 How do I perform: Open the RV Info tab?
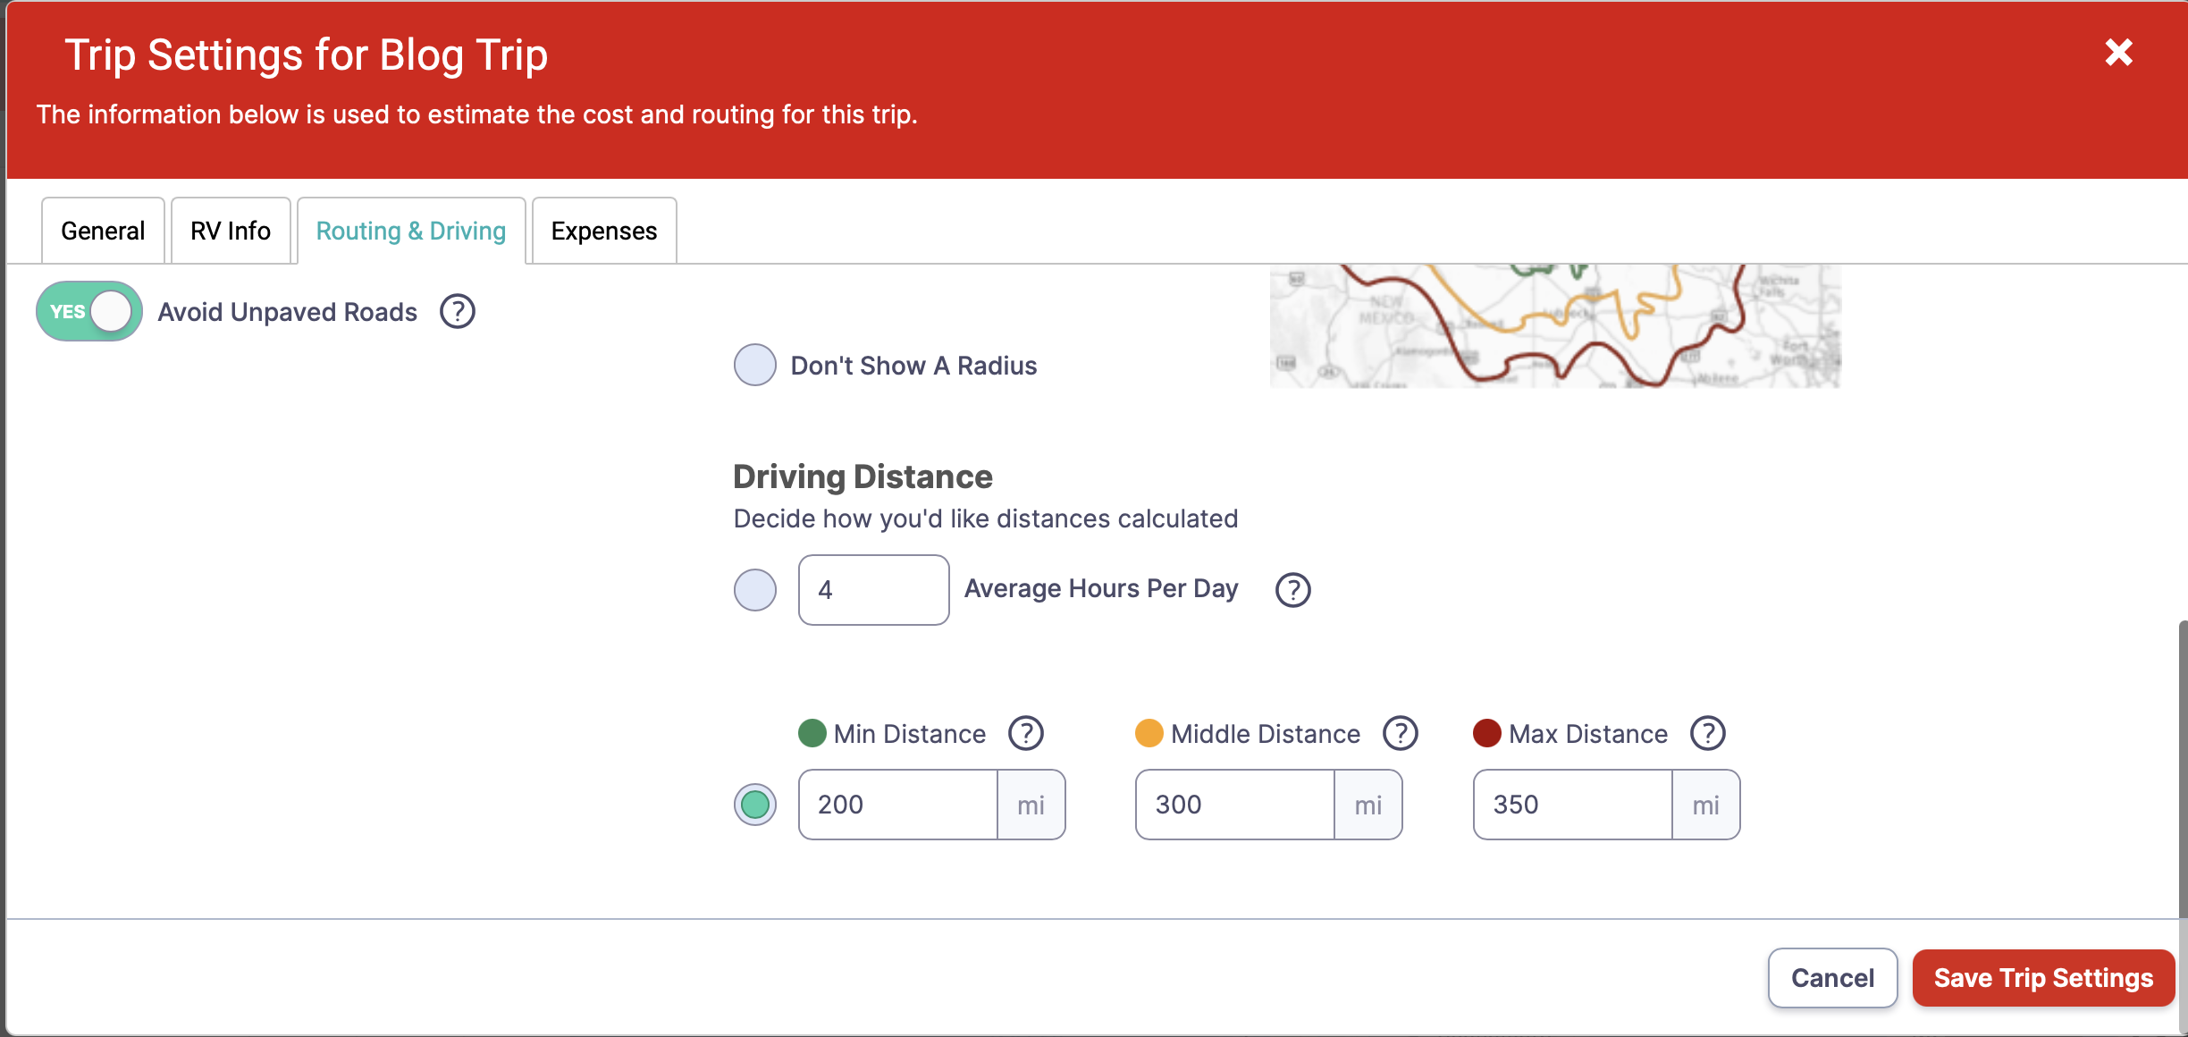(231, 232)
